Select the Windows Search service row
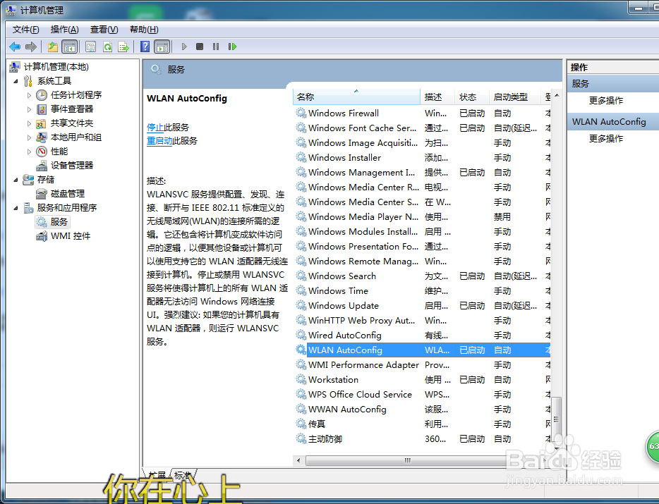Image resolution: width=659 pixels, height=504 pixels. coord(423,276)
